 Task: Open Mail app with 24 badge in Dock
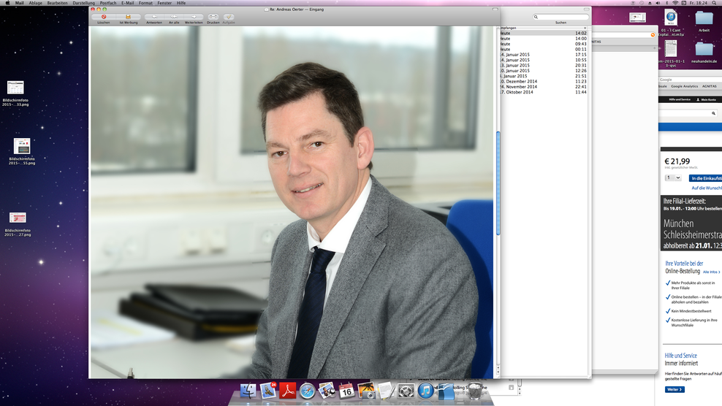point(268,391)
